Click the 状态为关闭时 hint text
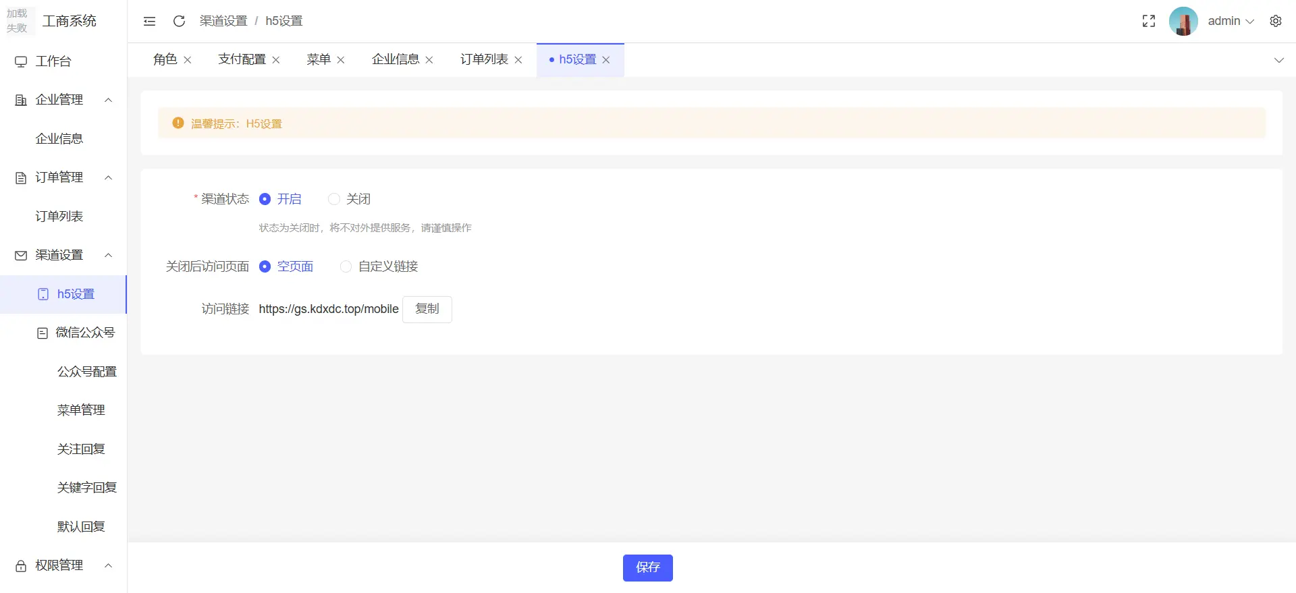The image size is (1296, 593). [x=365, y=228]
